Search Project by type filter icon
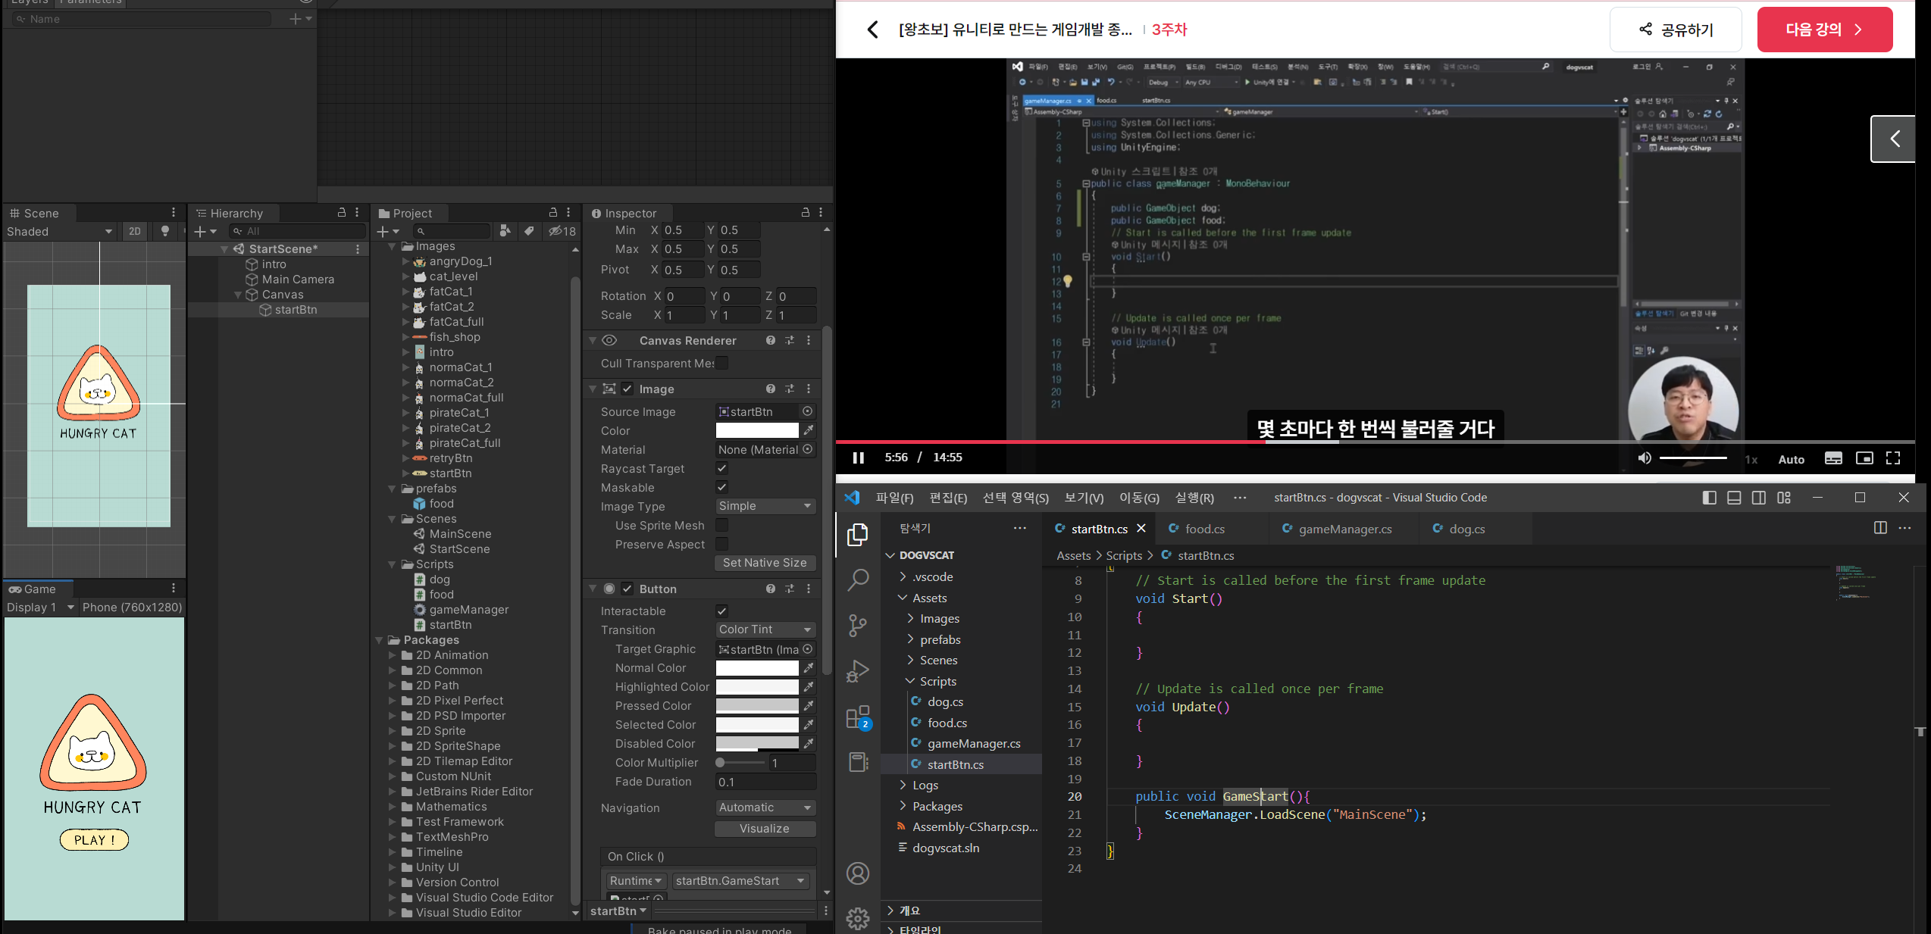 [505, 231]
